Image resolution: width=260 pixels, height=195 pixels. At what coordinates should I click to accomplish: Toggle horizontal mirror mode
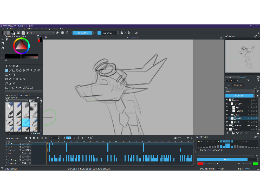[122, 32]
